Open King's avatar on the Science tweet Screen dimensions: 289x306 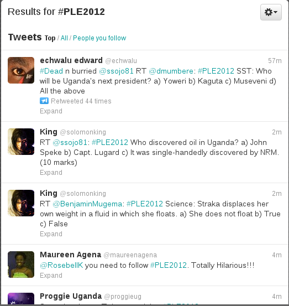(x=21, y=203)
